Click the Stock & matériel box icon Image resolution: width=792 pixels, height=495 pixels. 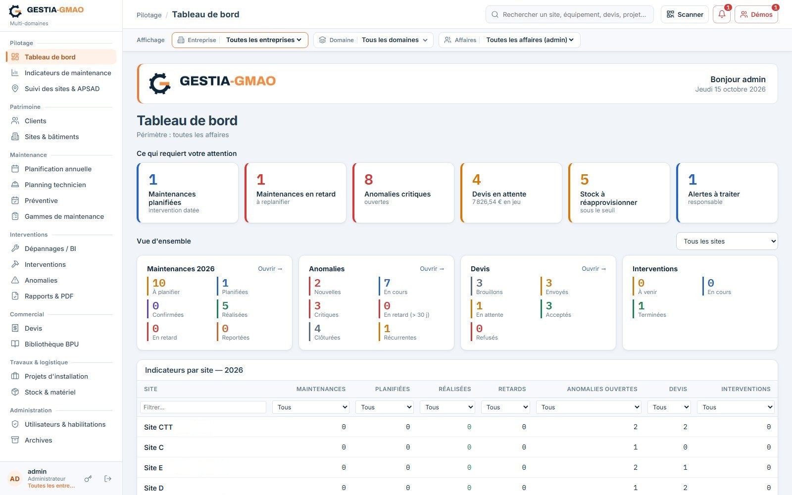click(15, 392)
